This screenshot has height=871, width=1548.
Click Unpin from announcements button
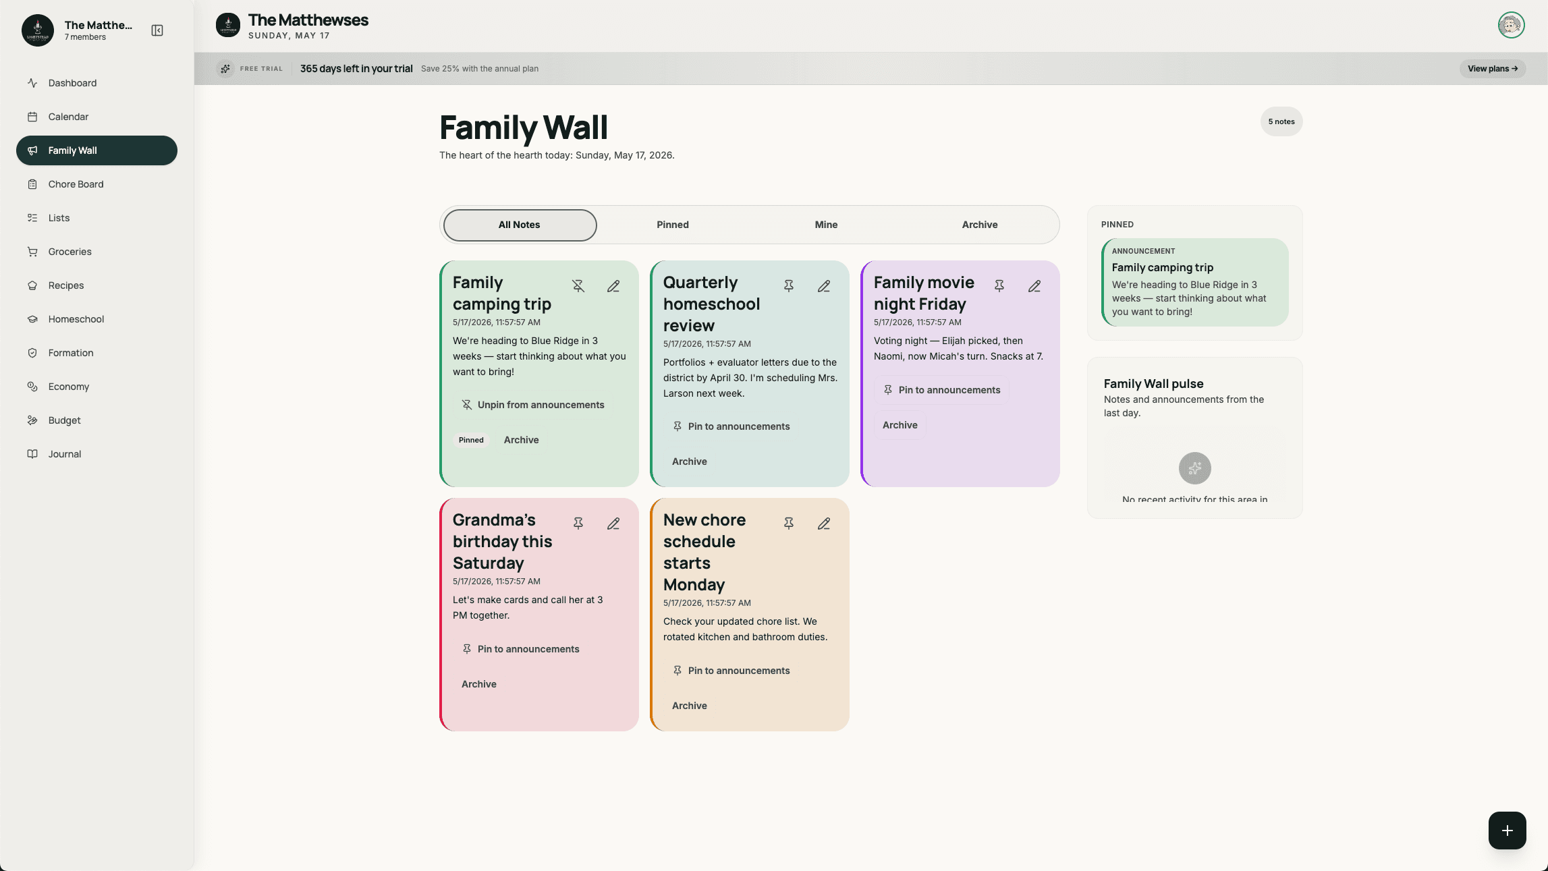[533, 405]
